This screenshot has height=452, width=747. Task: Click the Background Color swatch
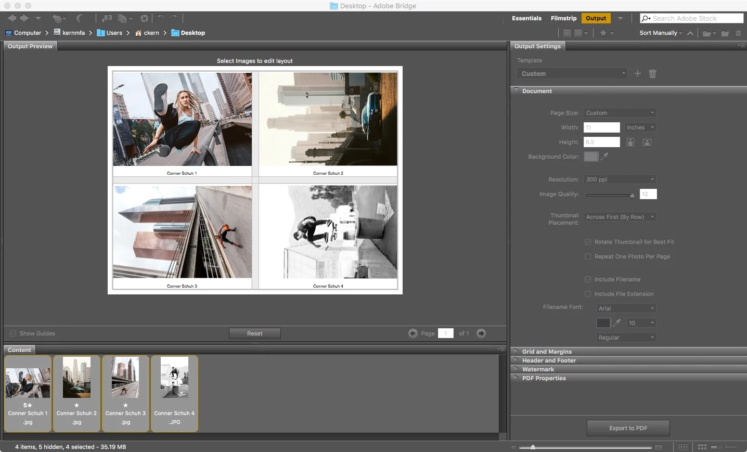(591, 156)
